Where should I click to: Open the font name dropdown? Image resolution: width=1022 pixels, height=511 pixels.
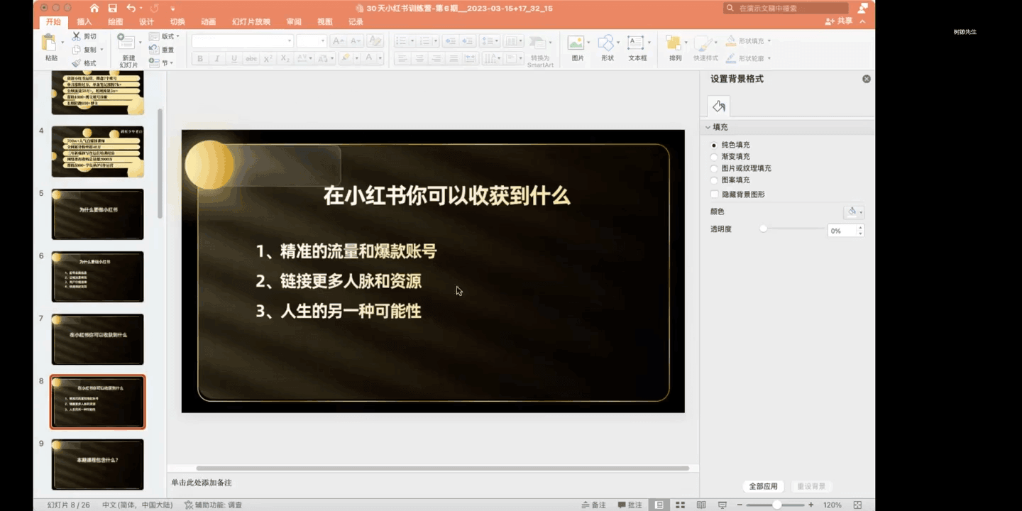pos(289,41)
